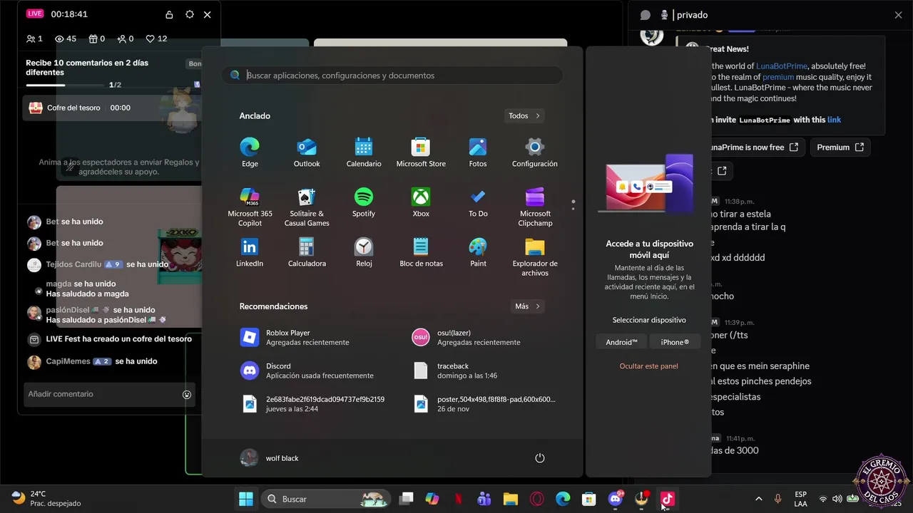The image size is (913, 513).
Task: Open LinkedIn pinned app
Action: (x=250, y=252)
